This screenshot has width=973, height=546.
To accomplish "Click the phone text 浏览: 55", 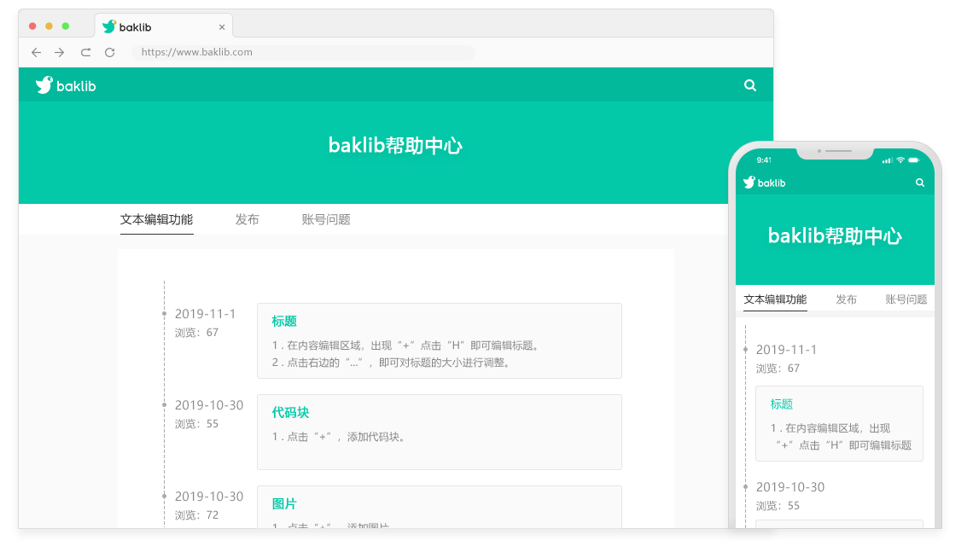I will tap(778, 505).
